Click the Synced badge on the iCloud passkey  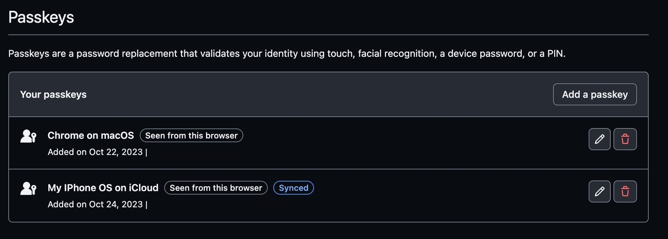tap(293, 188)
